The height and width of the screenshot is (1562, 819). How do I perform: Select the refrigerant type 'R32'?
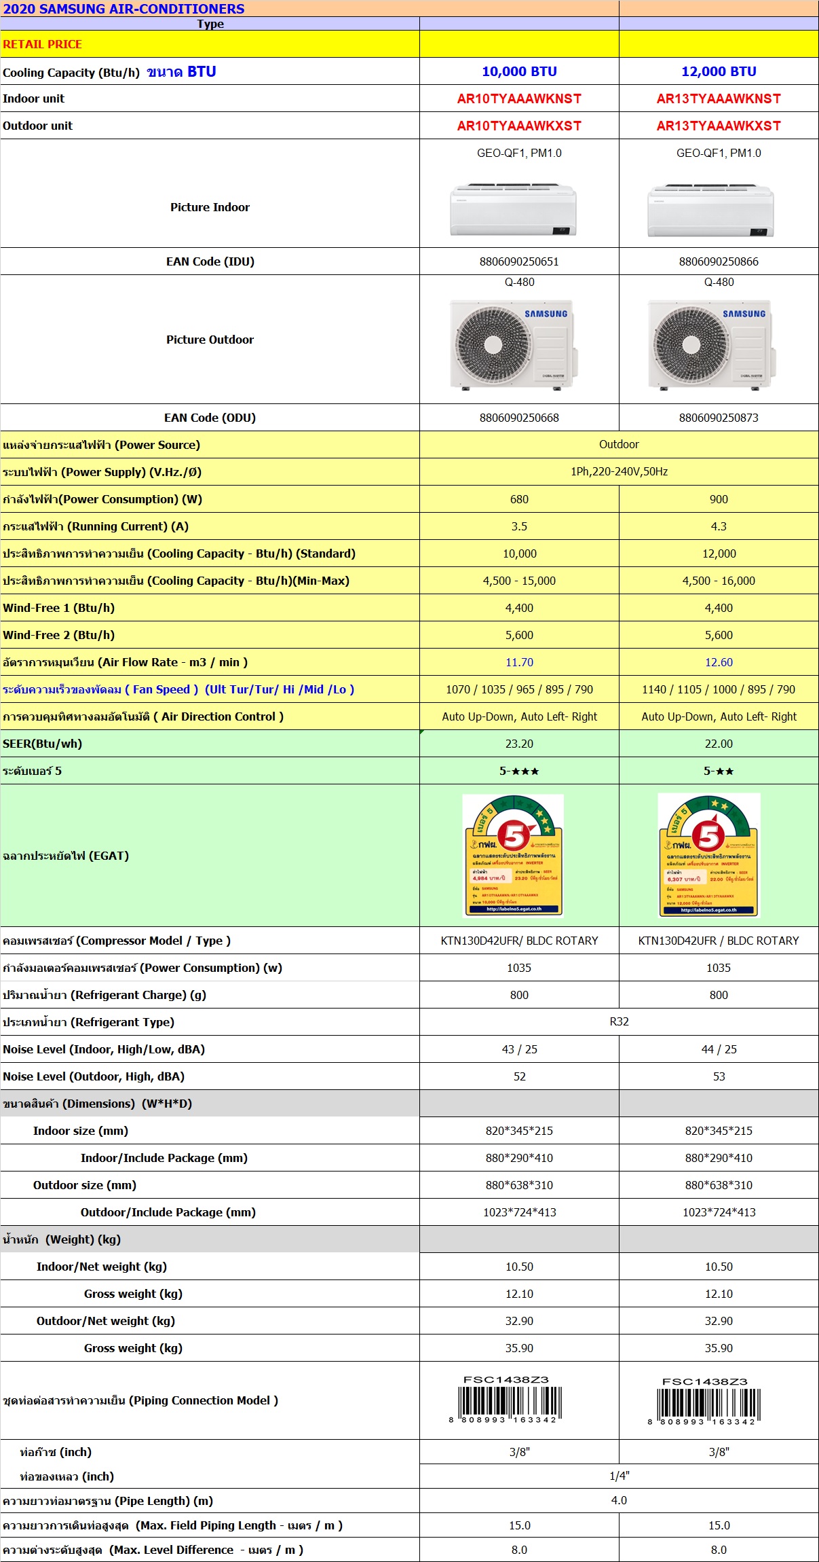click(x=619, y=1021)
